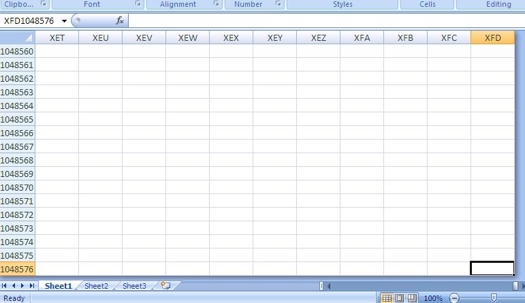The width and height of the screenshot is (525, 303).
Task: Select row 1048569 header
Action: (18, 174)
